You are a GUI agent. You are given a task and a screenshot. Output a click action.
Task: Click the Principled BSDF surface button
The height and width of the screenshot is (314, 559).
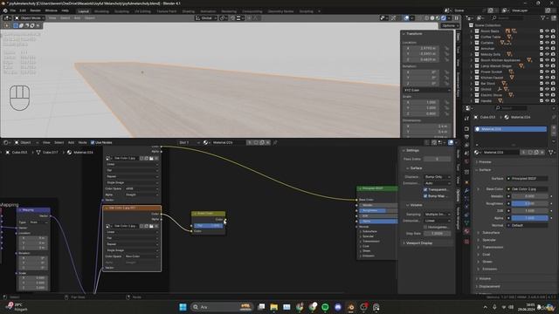(x=528, y=178)
